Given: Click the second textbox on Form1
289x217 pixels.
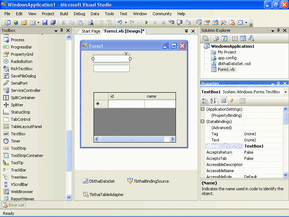Looking at the screenshot, I should click(x=112, y=68).
